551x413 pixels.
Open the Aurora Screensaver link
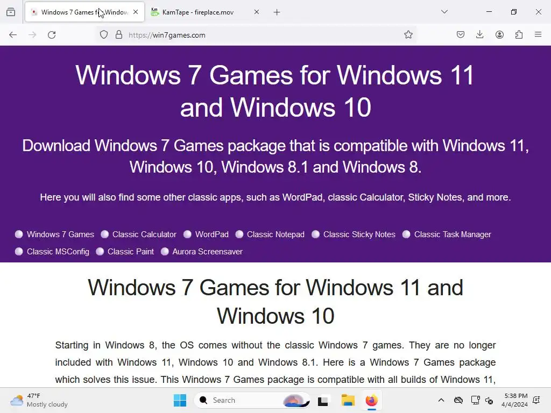pos(207,252)
